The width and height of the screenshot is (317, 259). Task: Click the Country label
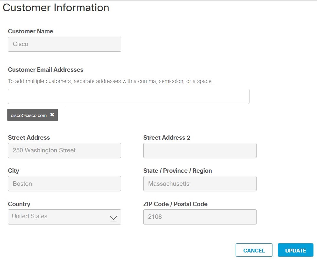coord(19,204)
